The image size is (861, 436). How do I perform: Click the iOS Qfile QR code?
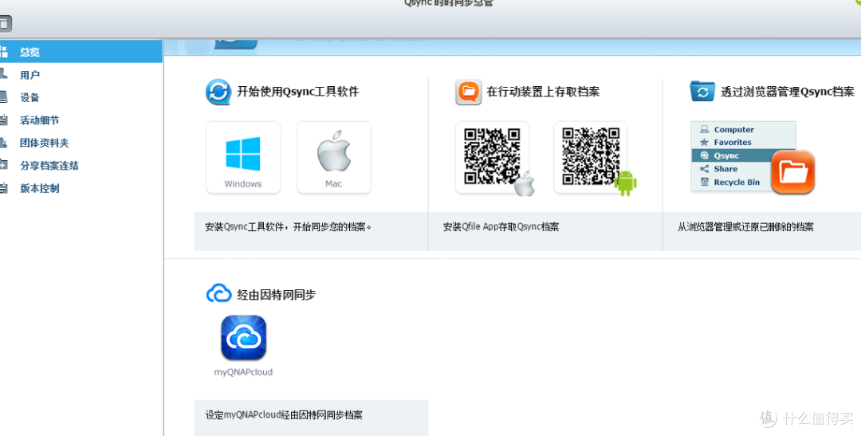click(493, 158)
